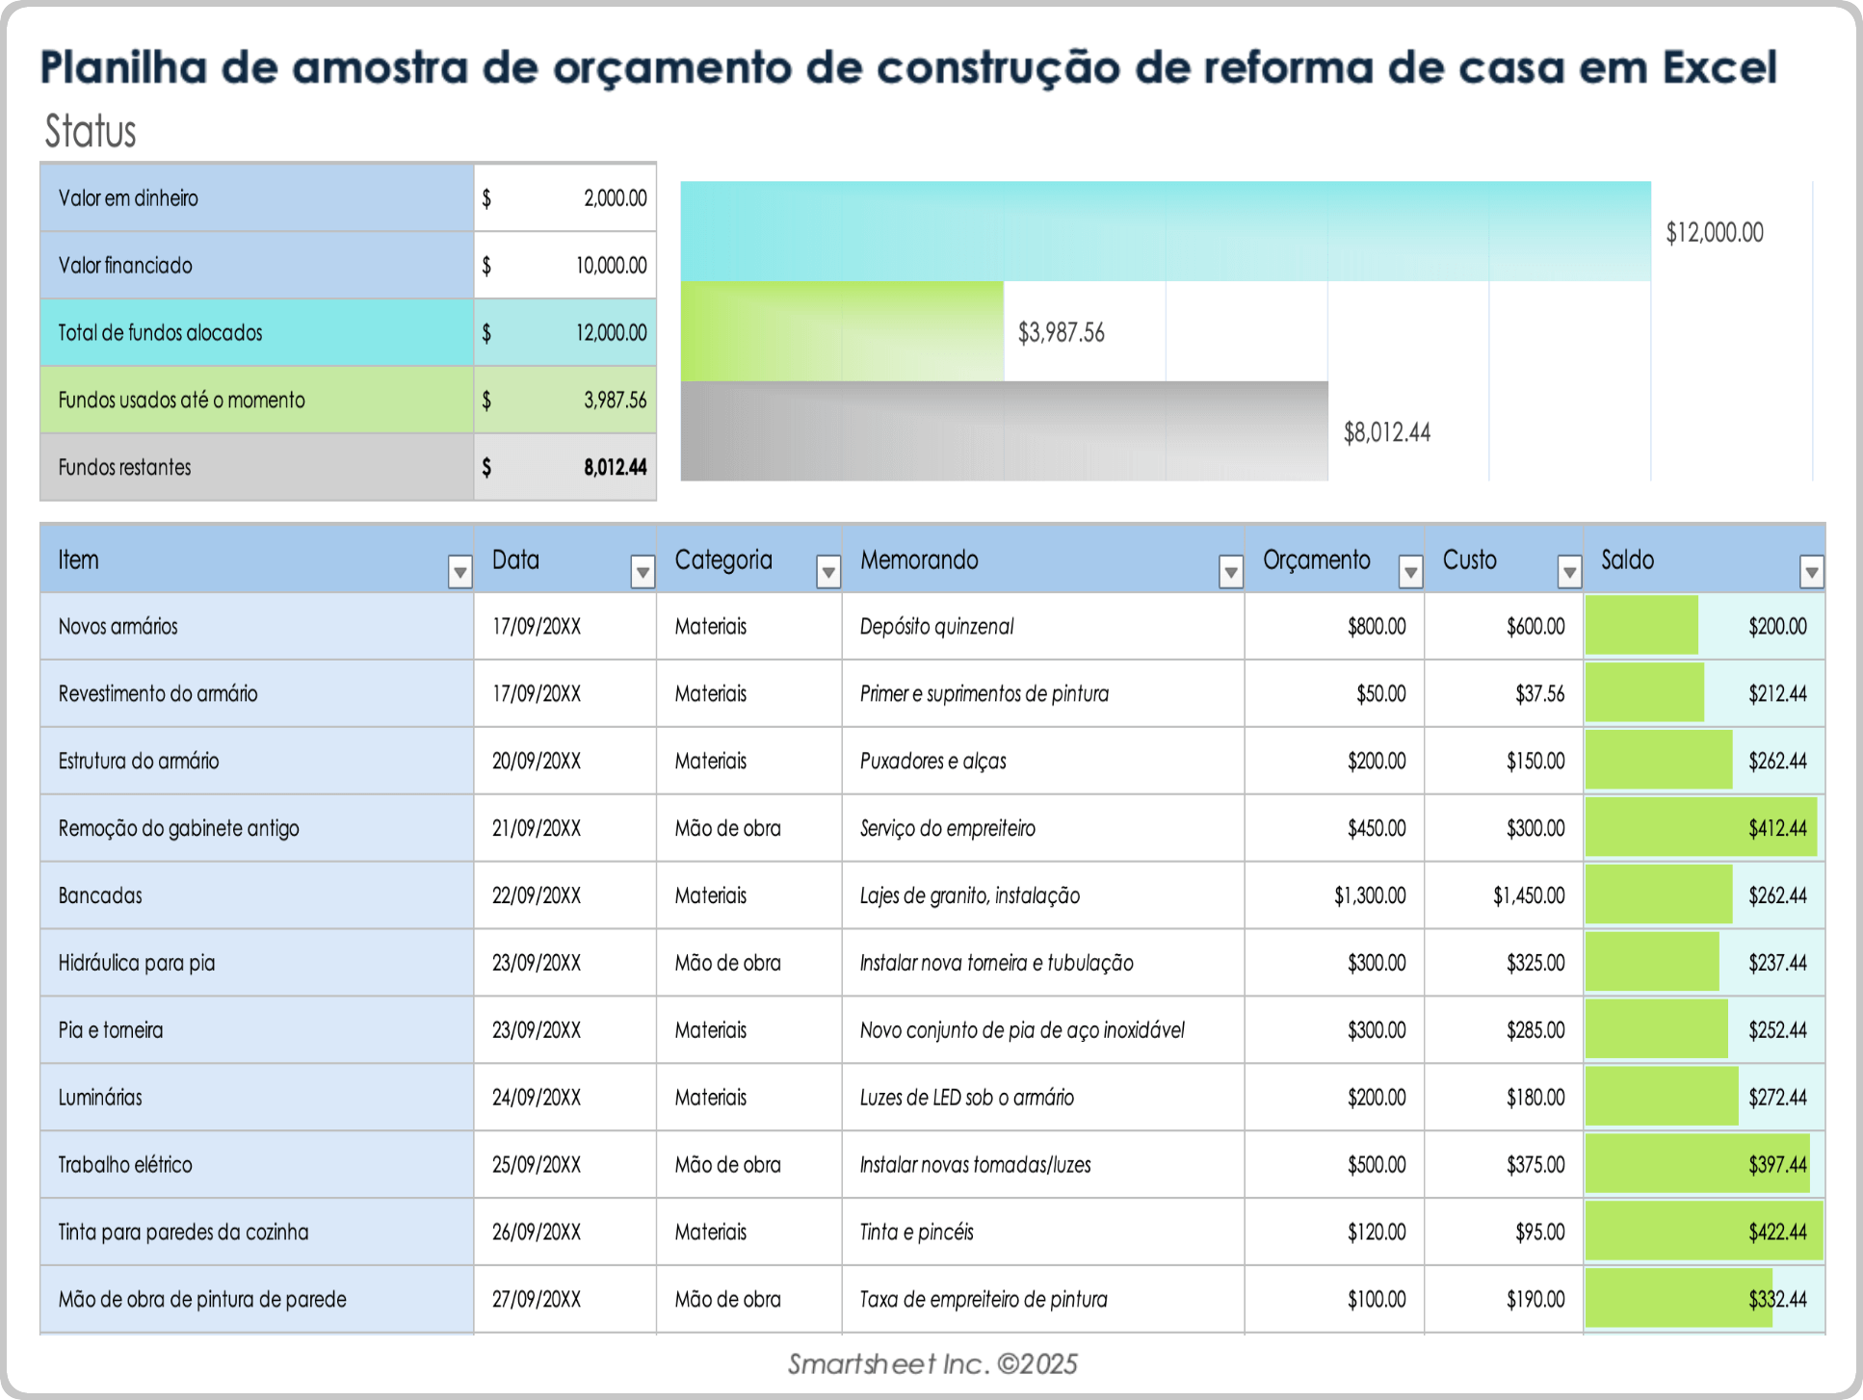The height and width of the screenshot is (1400, 1863).
Task: Open the Item column filter dropdown
Action: (459, 572)
